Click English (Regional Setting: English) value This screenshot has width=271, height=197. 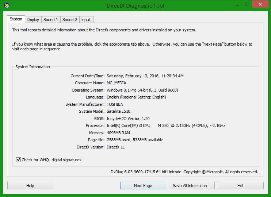click(x=136, y=97)
